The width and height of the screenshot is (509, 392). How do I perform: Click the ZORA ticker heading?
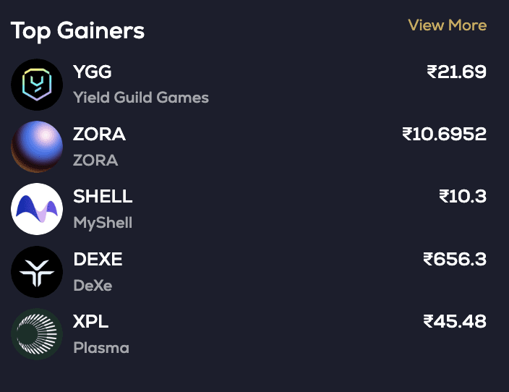[x=100, y=135]
